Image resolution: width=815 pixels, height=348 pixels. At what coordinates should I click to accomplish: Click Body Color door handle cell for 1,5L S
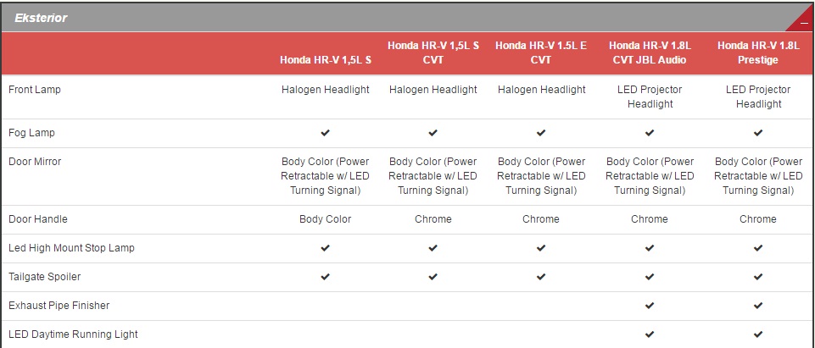(x=326, y=219)
